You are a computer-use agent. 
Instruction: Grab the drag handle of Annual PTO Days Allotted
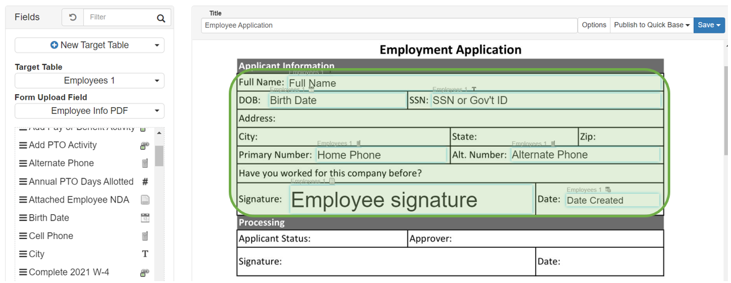(23, 181)
